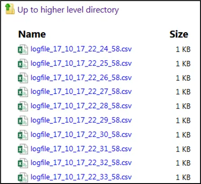
Task: Click the 1 KB size of logfile_17_10_17_22_32_58.csv
Action: [183, 163]
